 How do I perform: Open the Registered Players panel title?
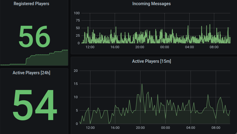pos(32,4)
